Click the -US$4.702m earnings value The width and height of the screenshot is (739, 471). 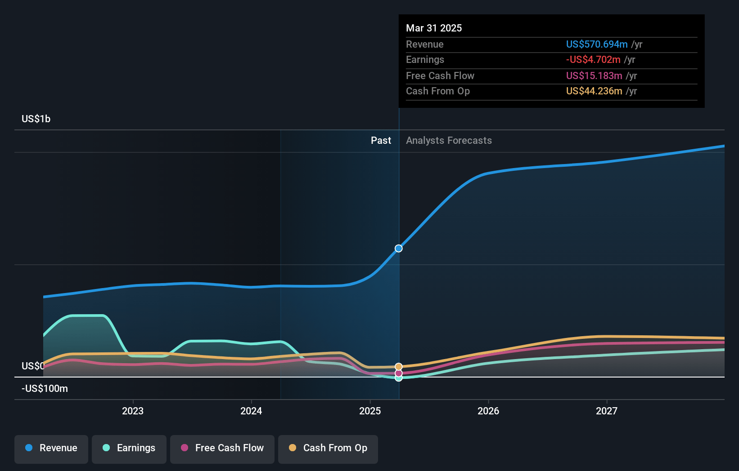(593, 59)
